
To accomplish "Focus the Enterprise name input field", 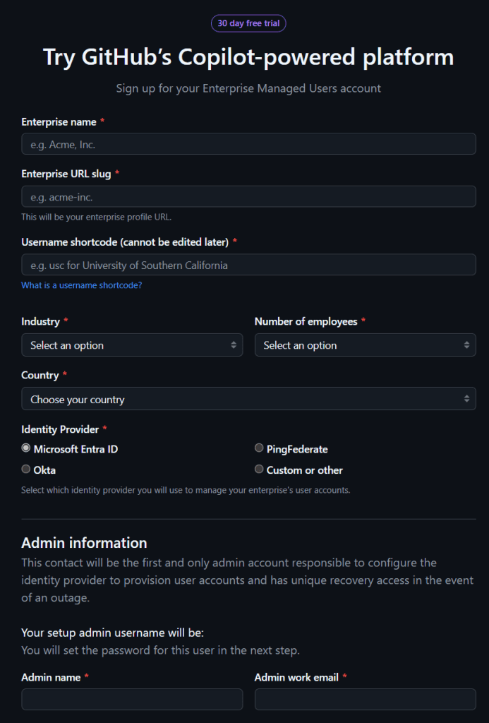I will click(x=248, y=144).
